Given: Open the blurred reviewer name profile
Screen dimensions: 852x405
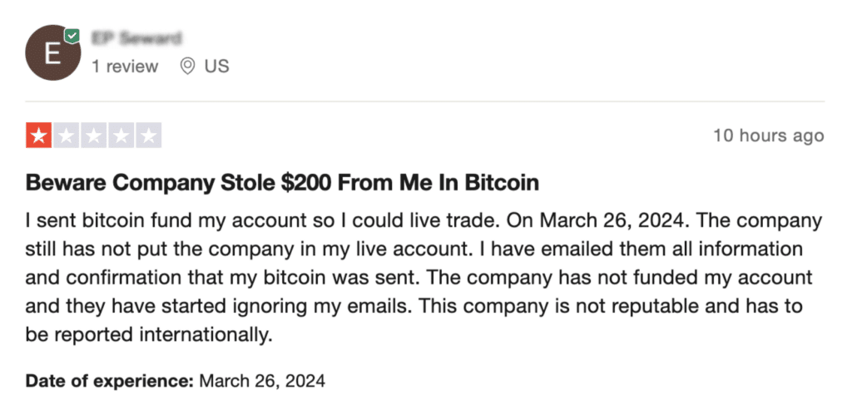Looking at the screenshot, I should click(136, 38).
